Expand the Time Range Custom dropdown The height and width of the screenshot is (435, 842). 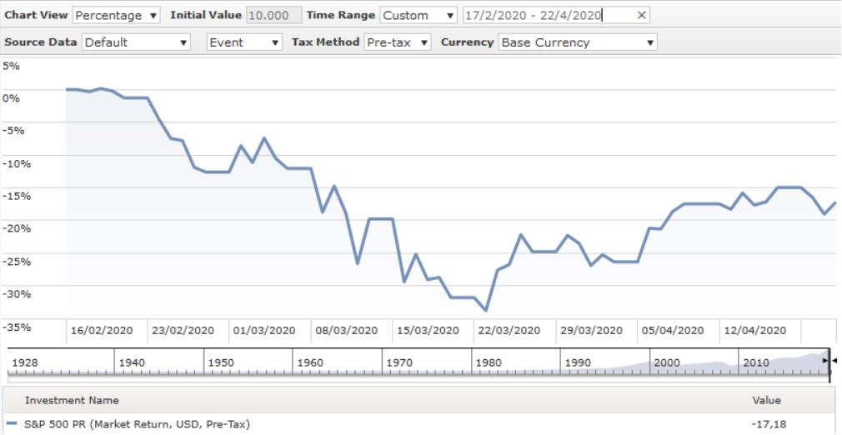click(x=418, y=15)
